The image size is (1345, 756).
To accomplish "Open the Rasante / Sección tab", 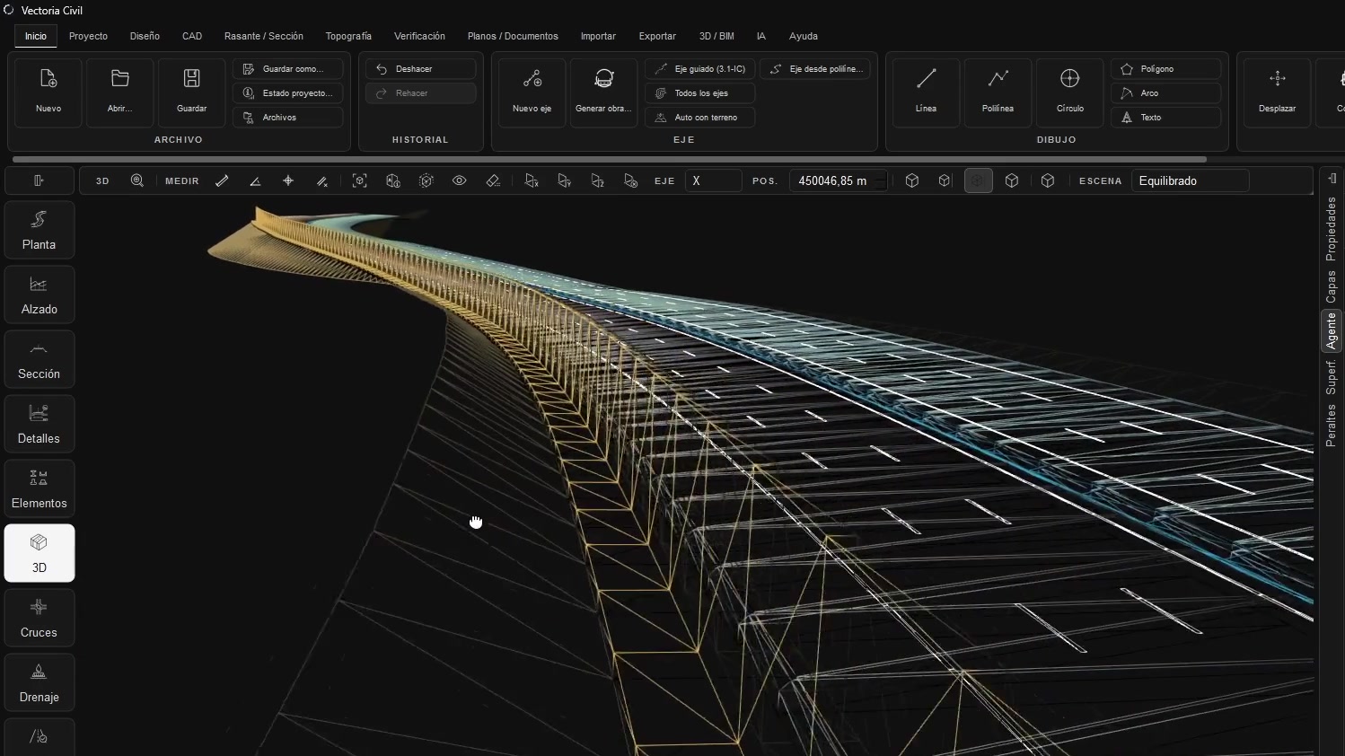I will pos(264,36).
